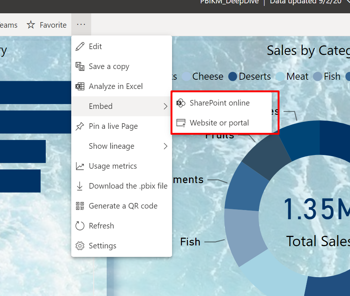Choose Analyze in Excel

[122, 86]
